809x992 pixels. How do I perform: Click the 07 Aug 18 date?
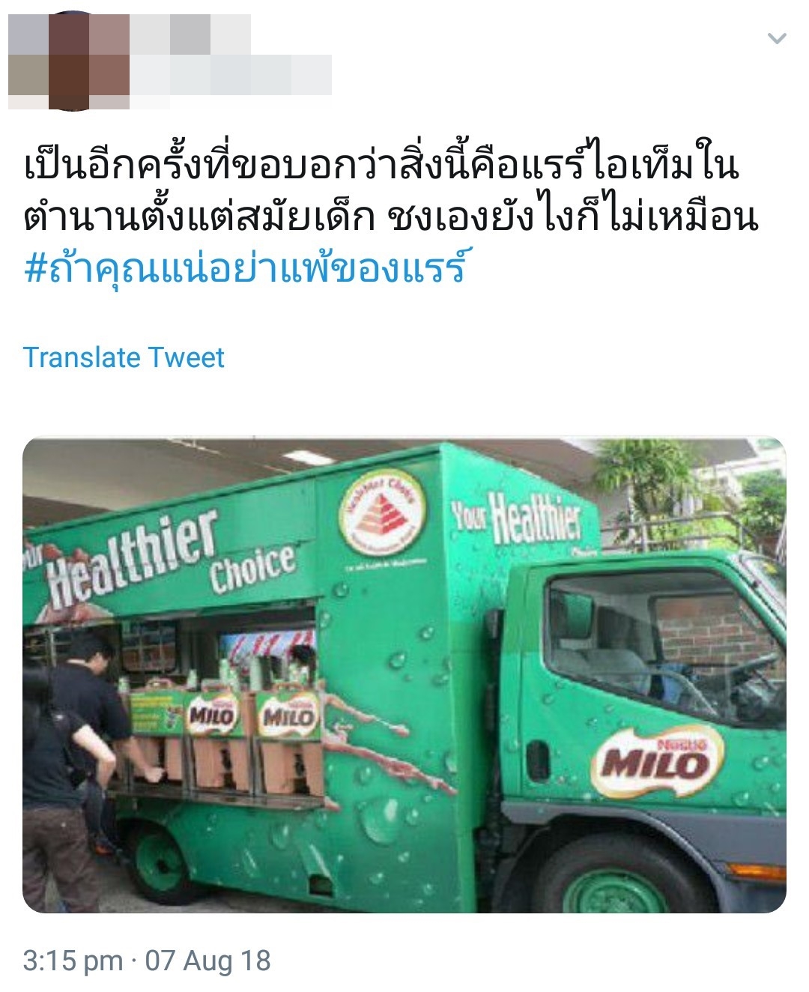(207, 960)
